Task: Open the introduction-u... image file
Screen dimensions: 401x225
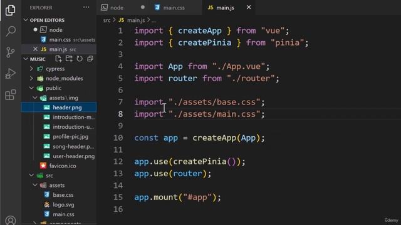Action: 59,127
